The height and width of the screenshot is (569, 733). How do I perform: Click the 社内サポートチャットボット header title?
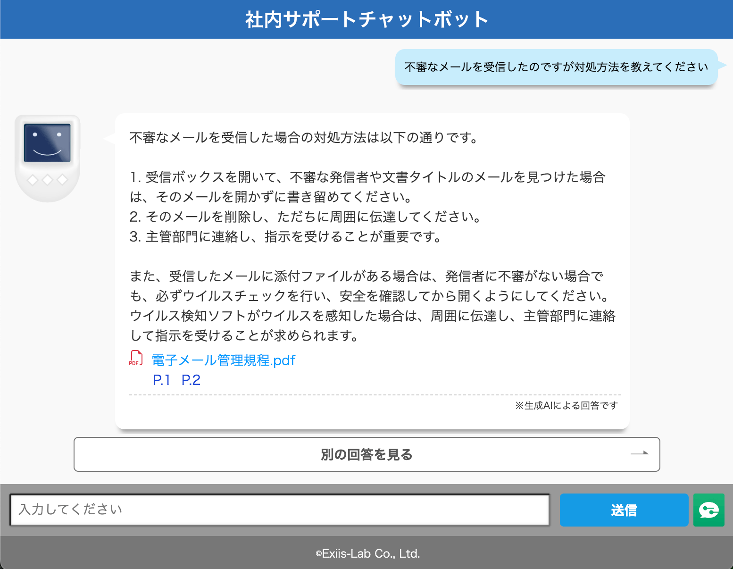pyautogui.click(x=366, y=19)
